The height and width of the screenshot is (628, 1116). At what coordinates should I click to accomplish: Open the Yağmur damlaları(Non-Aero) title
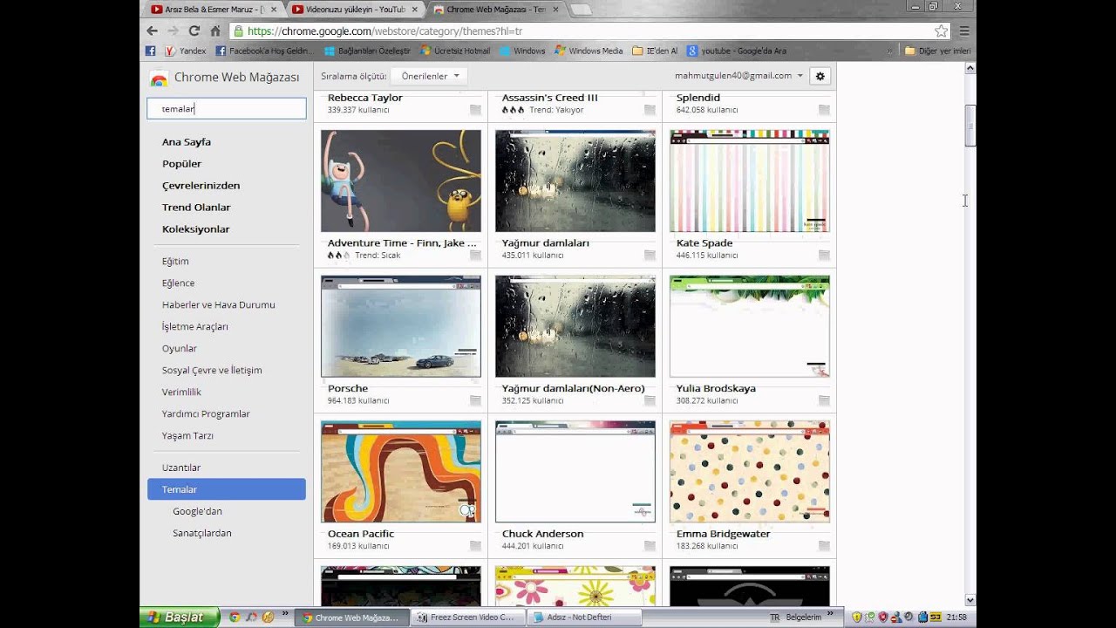click(x=574, y=388)
